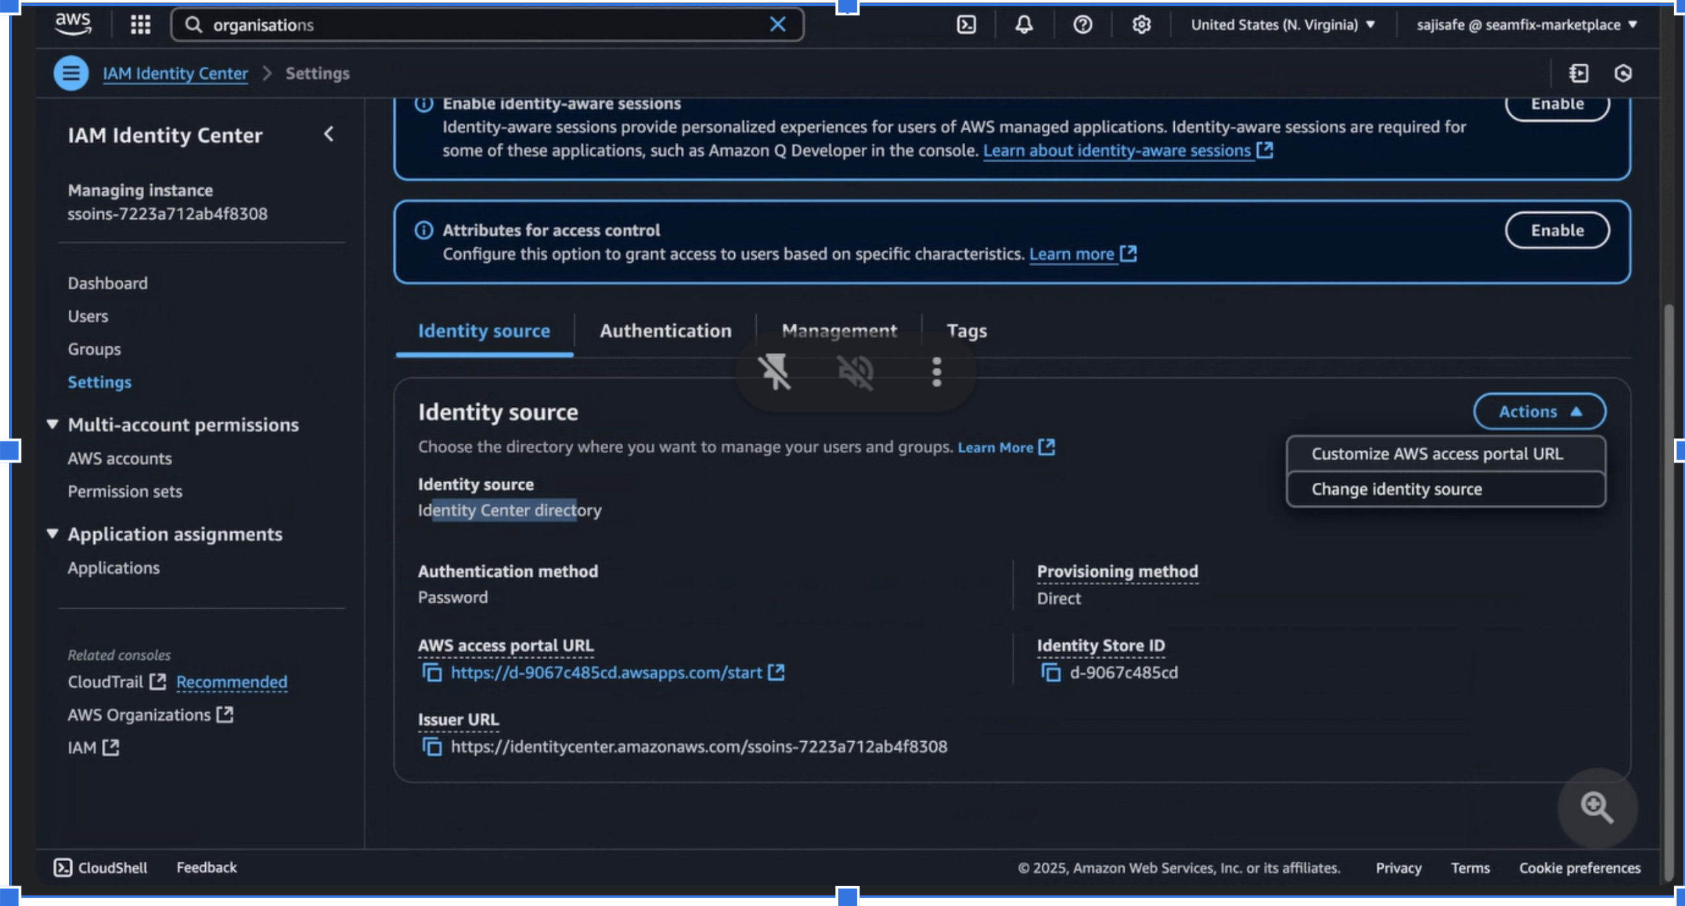This screenshot has width=1685, height=906.
Task: Toggle the unpin icon in floating overlay
Action: (774, 372)
